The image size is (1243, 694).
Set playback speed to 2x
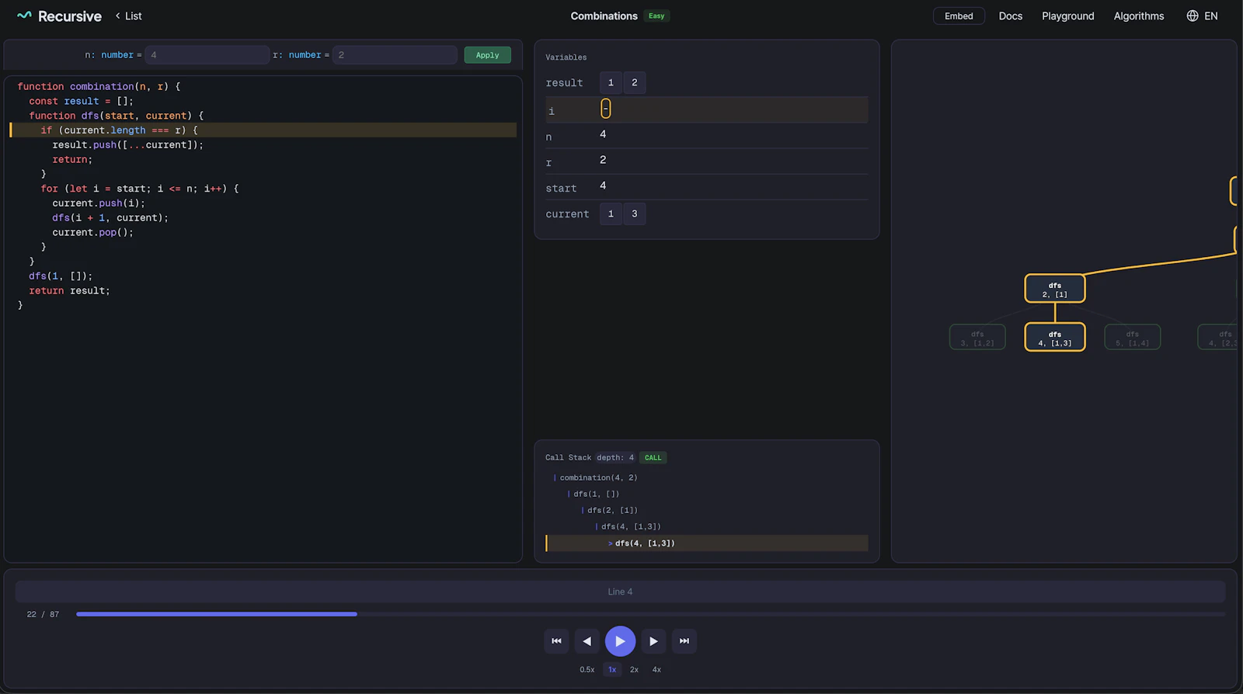(635, 669)
